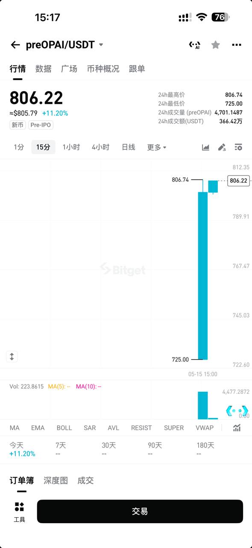Open chart type icon
This screenshot has width=252, height=548.
205,147
